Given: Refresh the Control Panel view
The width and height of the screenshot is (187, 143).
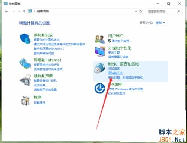Looking at the screenshot, I should [141, 11].
